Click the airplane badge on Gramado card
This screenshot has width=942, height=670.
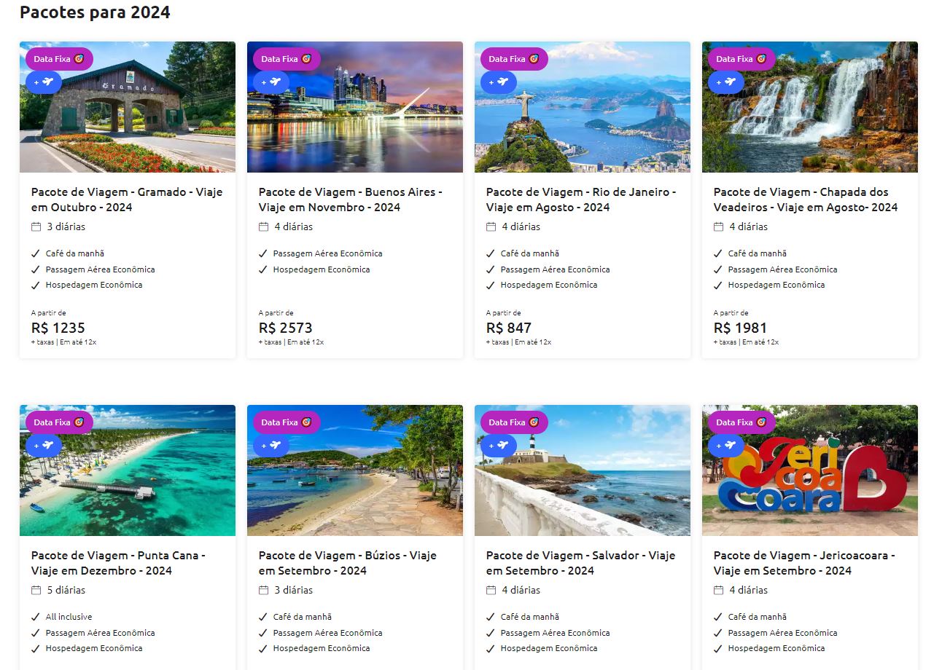click(44, 82)
